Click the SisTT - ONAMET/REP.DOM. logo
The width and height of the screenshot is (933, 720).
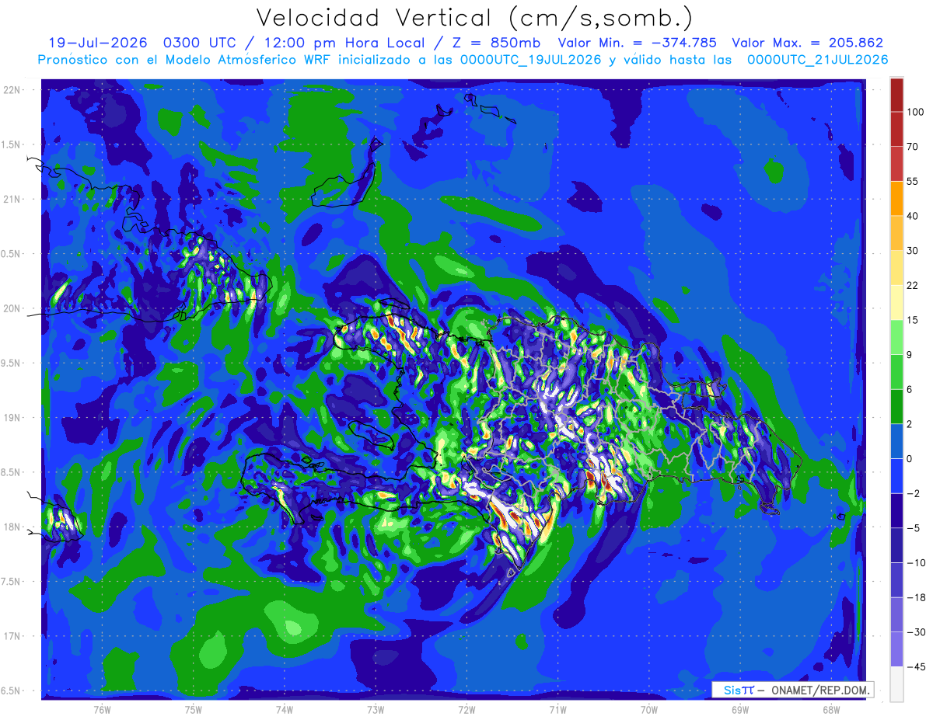[x=793, y=690]
